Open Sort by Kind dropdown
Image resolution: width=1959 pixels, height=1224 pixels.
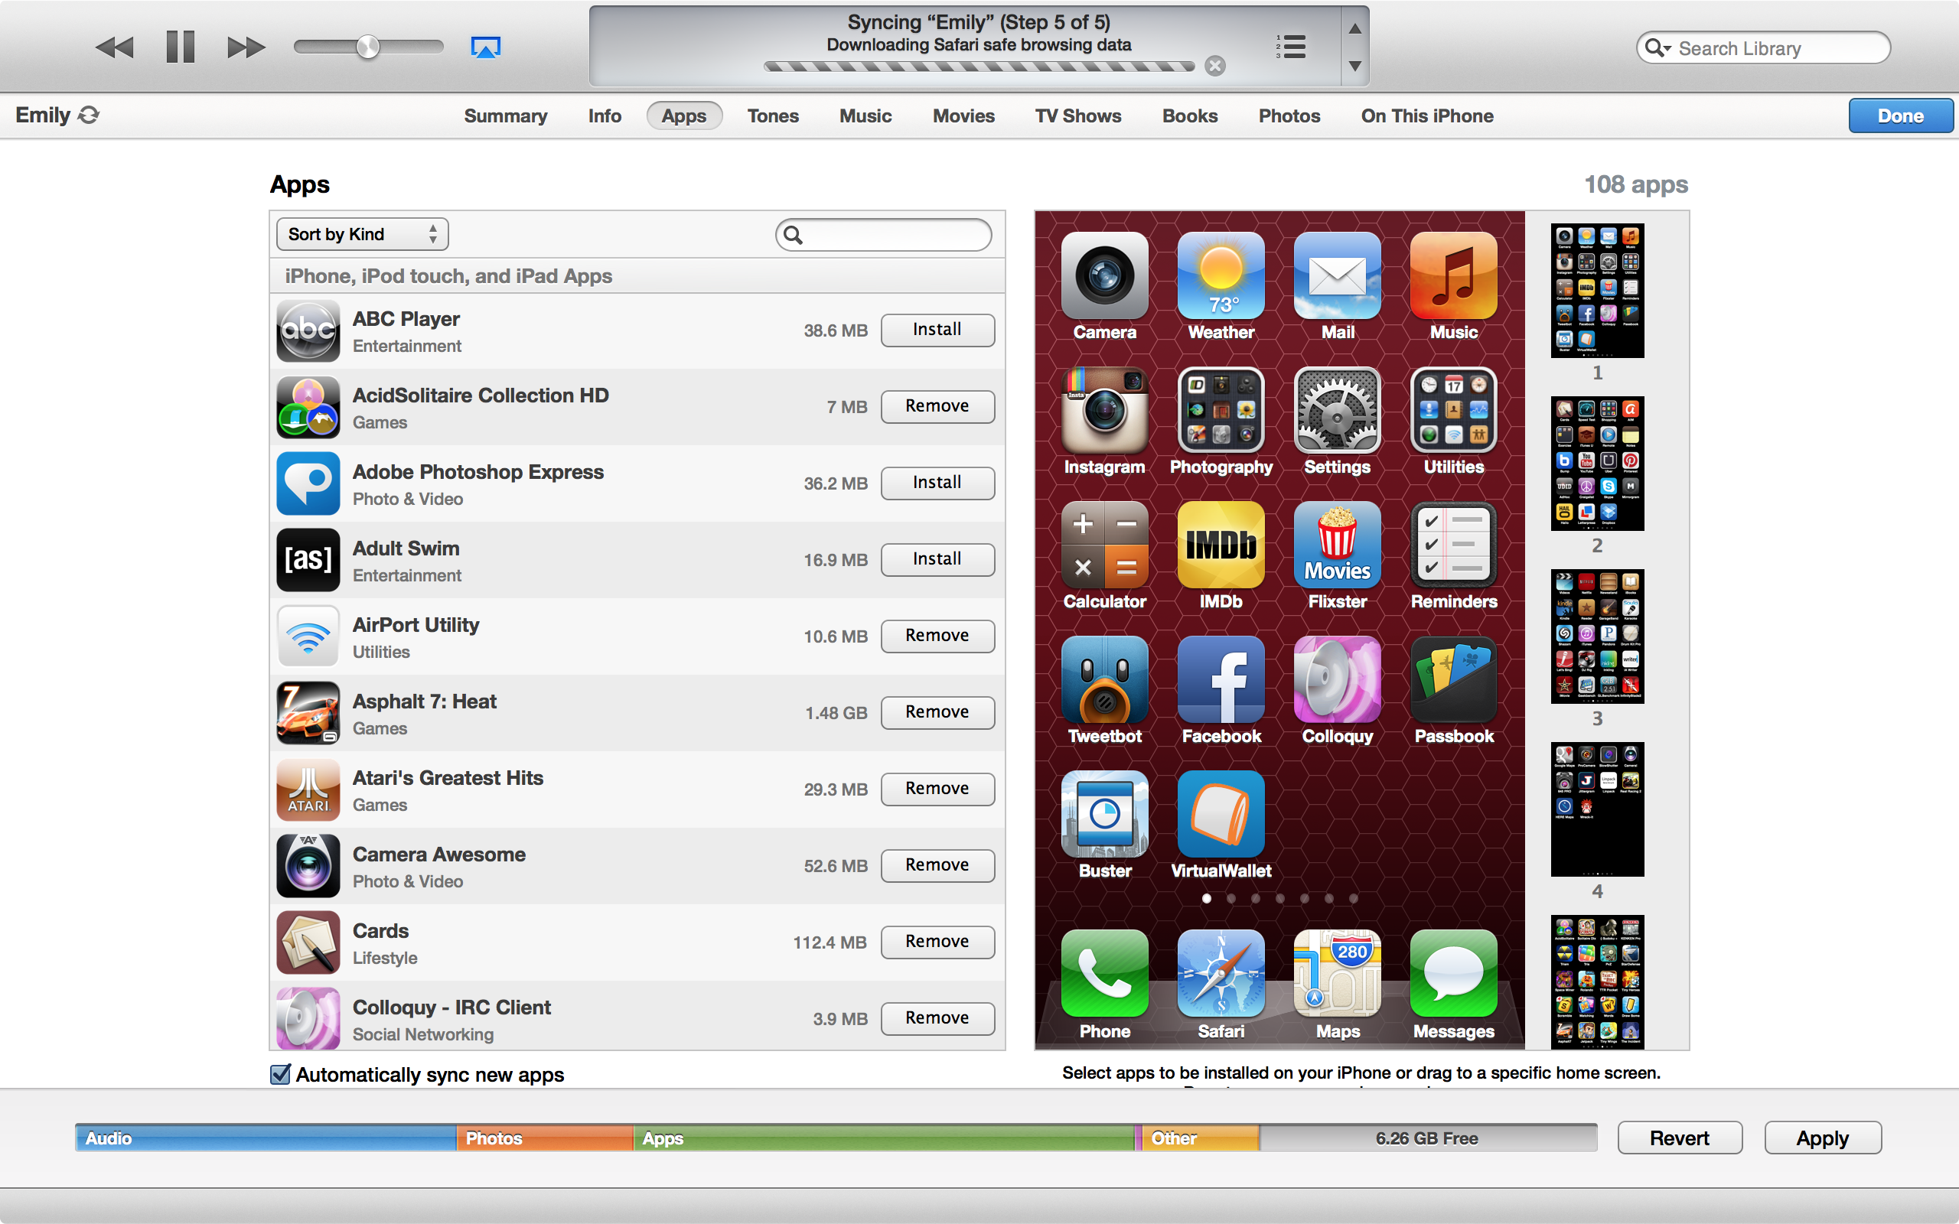point(358,233)
